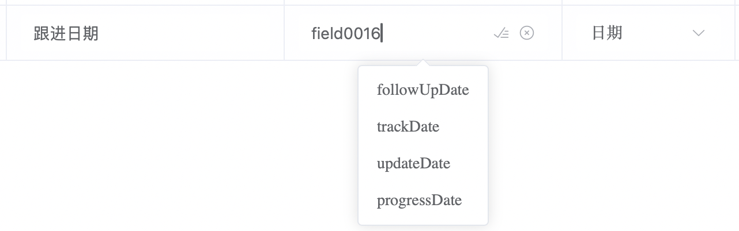
Task: Remove input text with the clear icon
Action: [x=527, y=33]
